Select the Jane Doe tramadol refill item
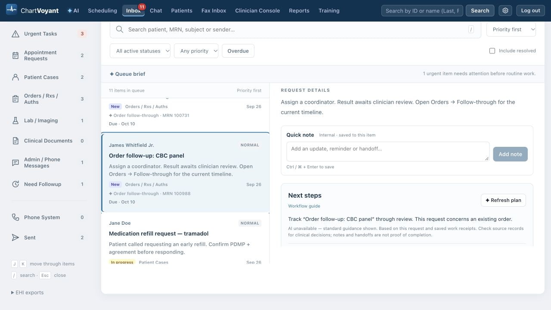Image resolution: width=551 pixels, height=310 pixels. [185, 238]
